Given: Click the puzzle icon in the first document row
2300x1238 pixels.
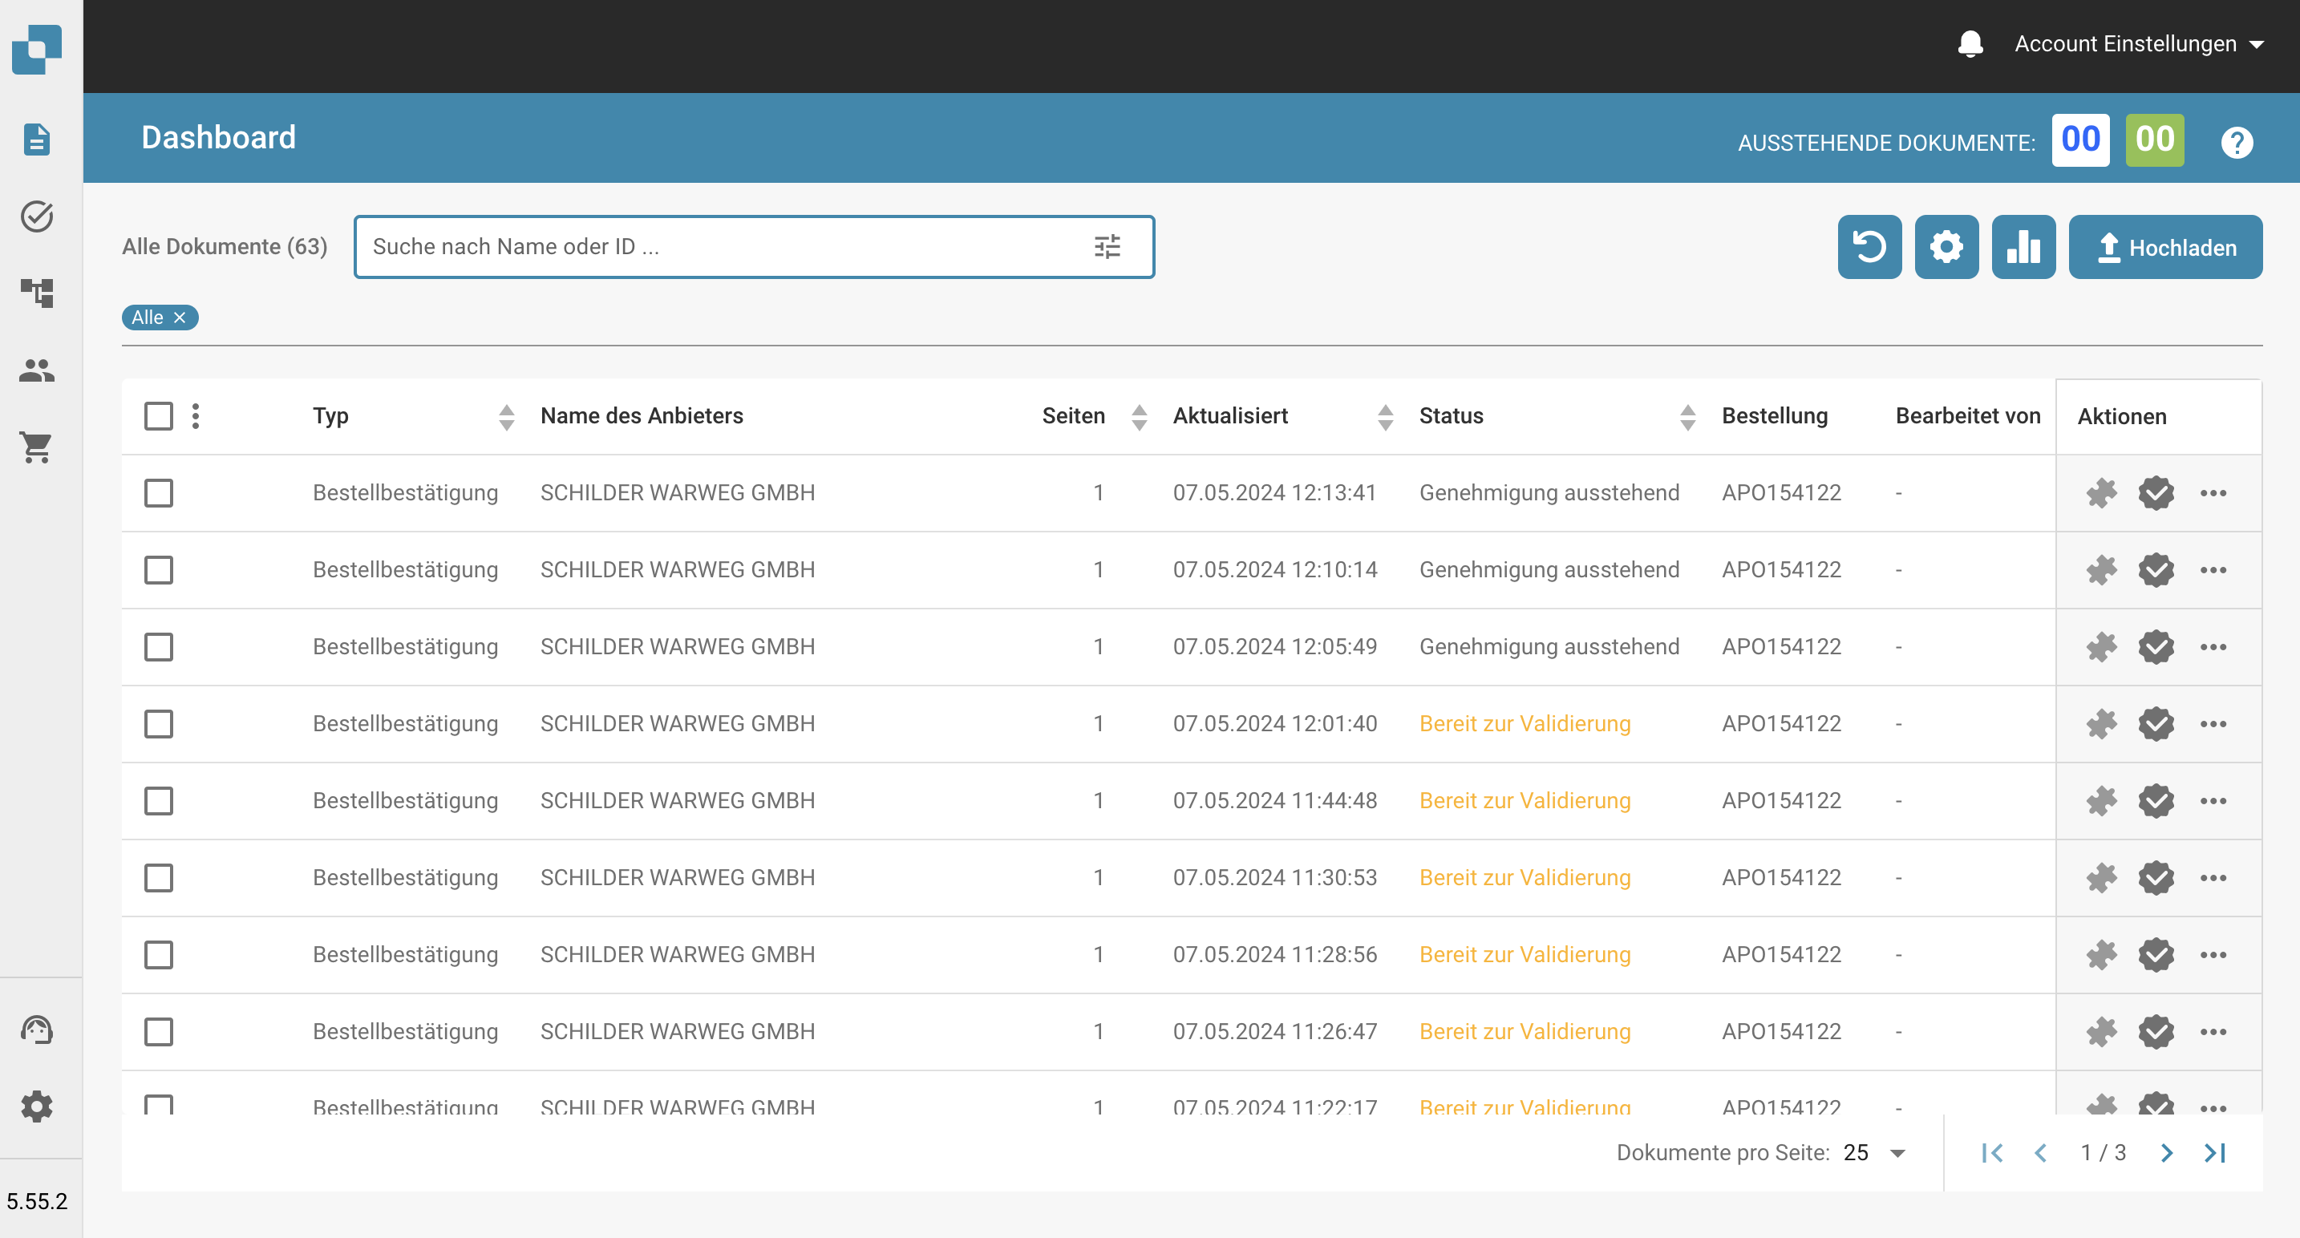Looking at the screenshot, I should coord(2102,492).
